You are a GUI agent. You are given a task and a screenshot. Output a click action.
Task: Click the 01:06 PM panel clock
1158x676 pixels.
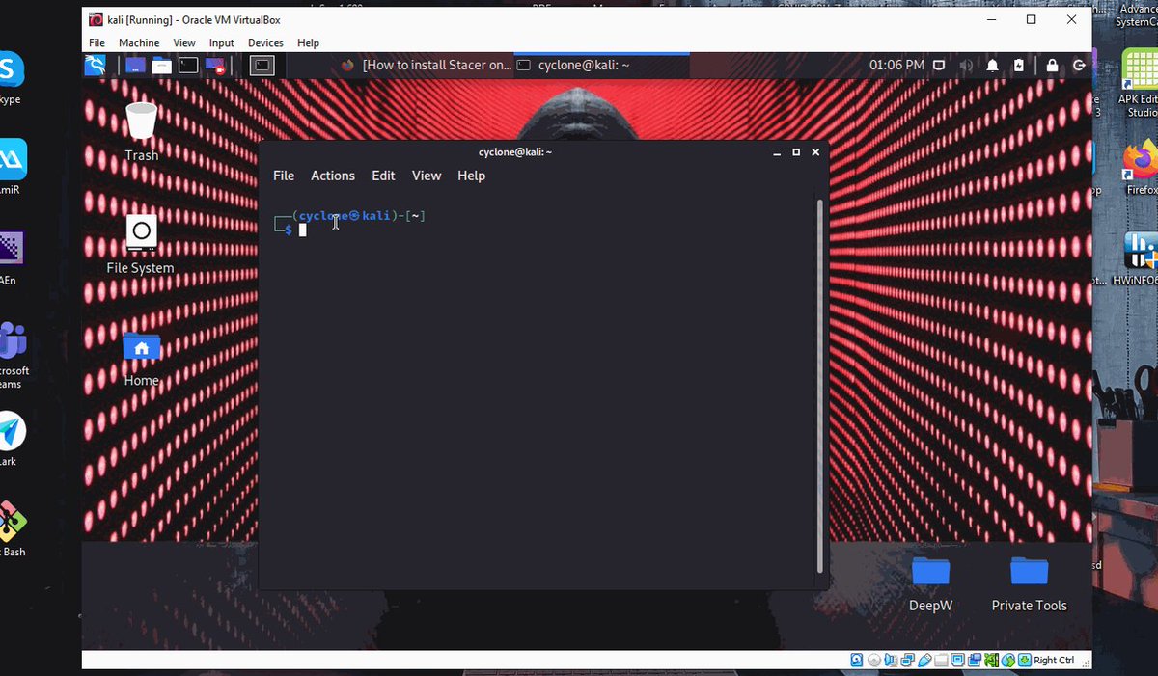897,65
